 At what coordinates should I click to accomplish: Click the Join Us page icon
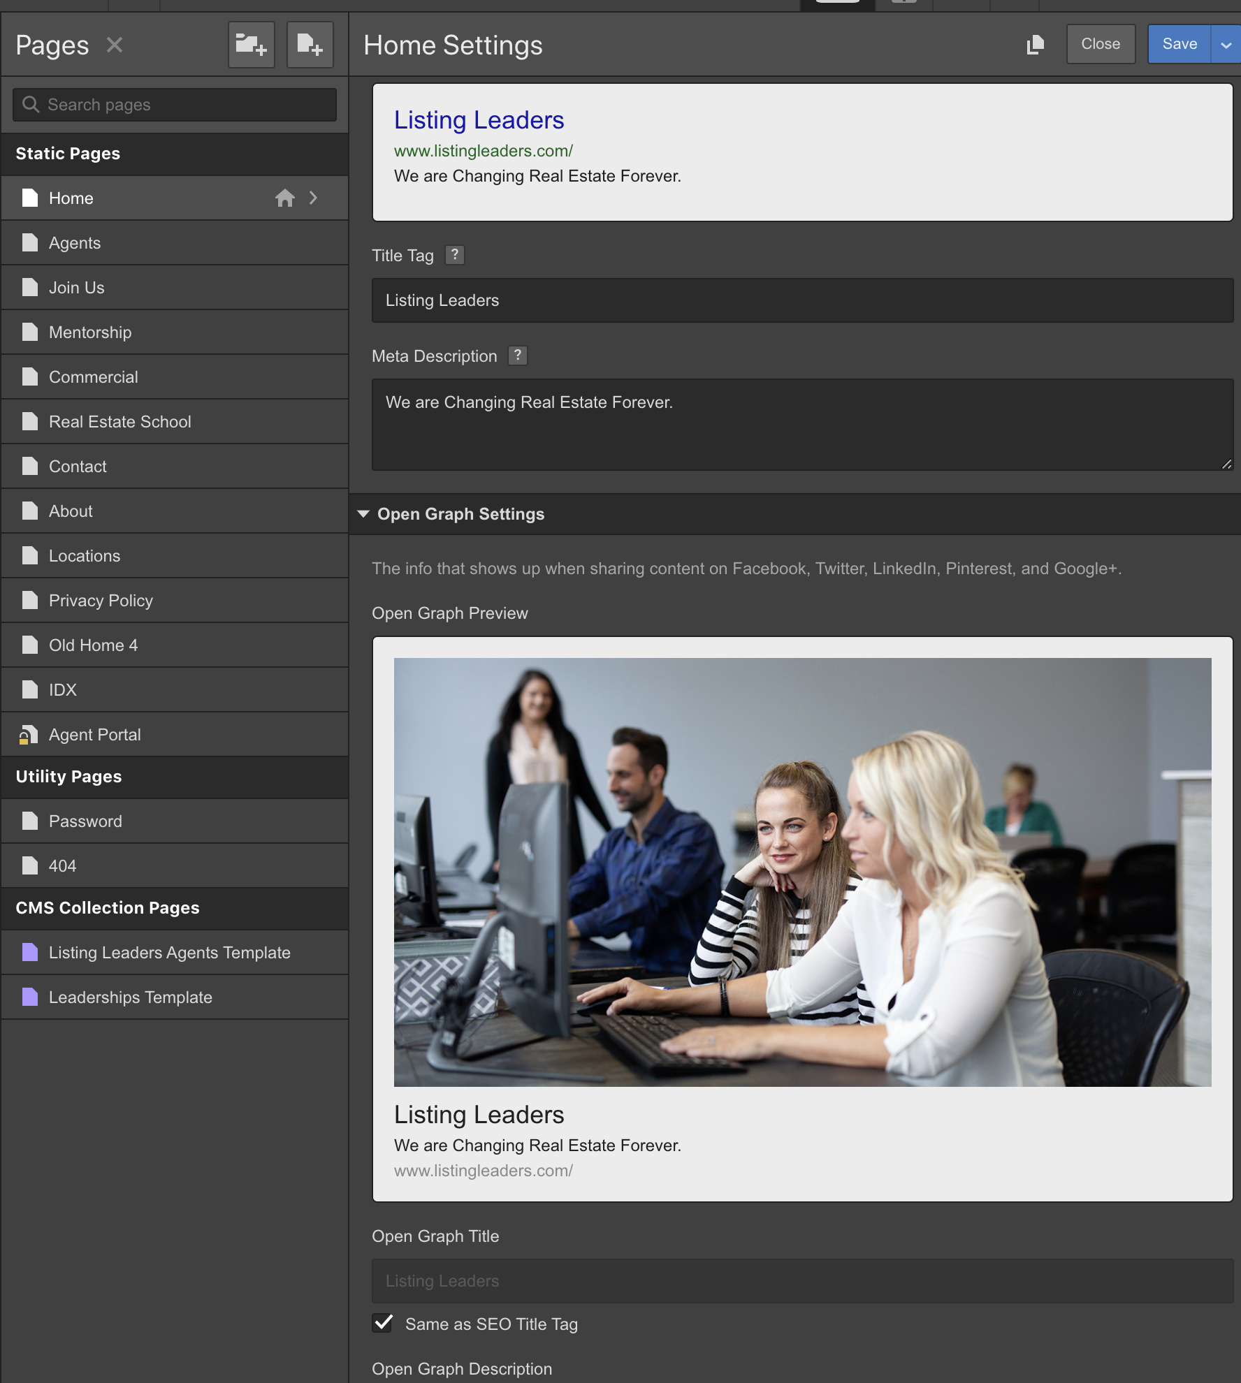coord(30,288)
